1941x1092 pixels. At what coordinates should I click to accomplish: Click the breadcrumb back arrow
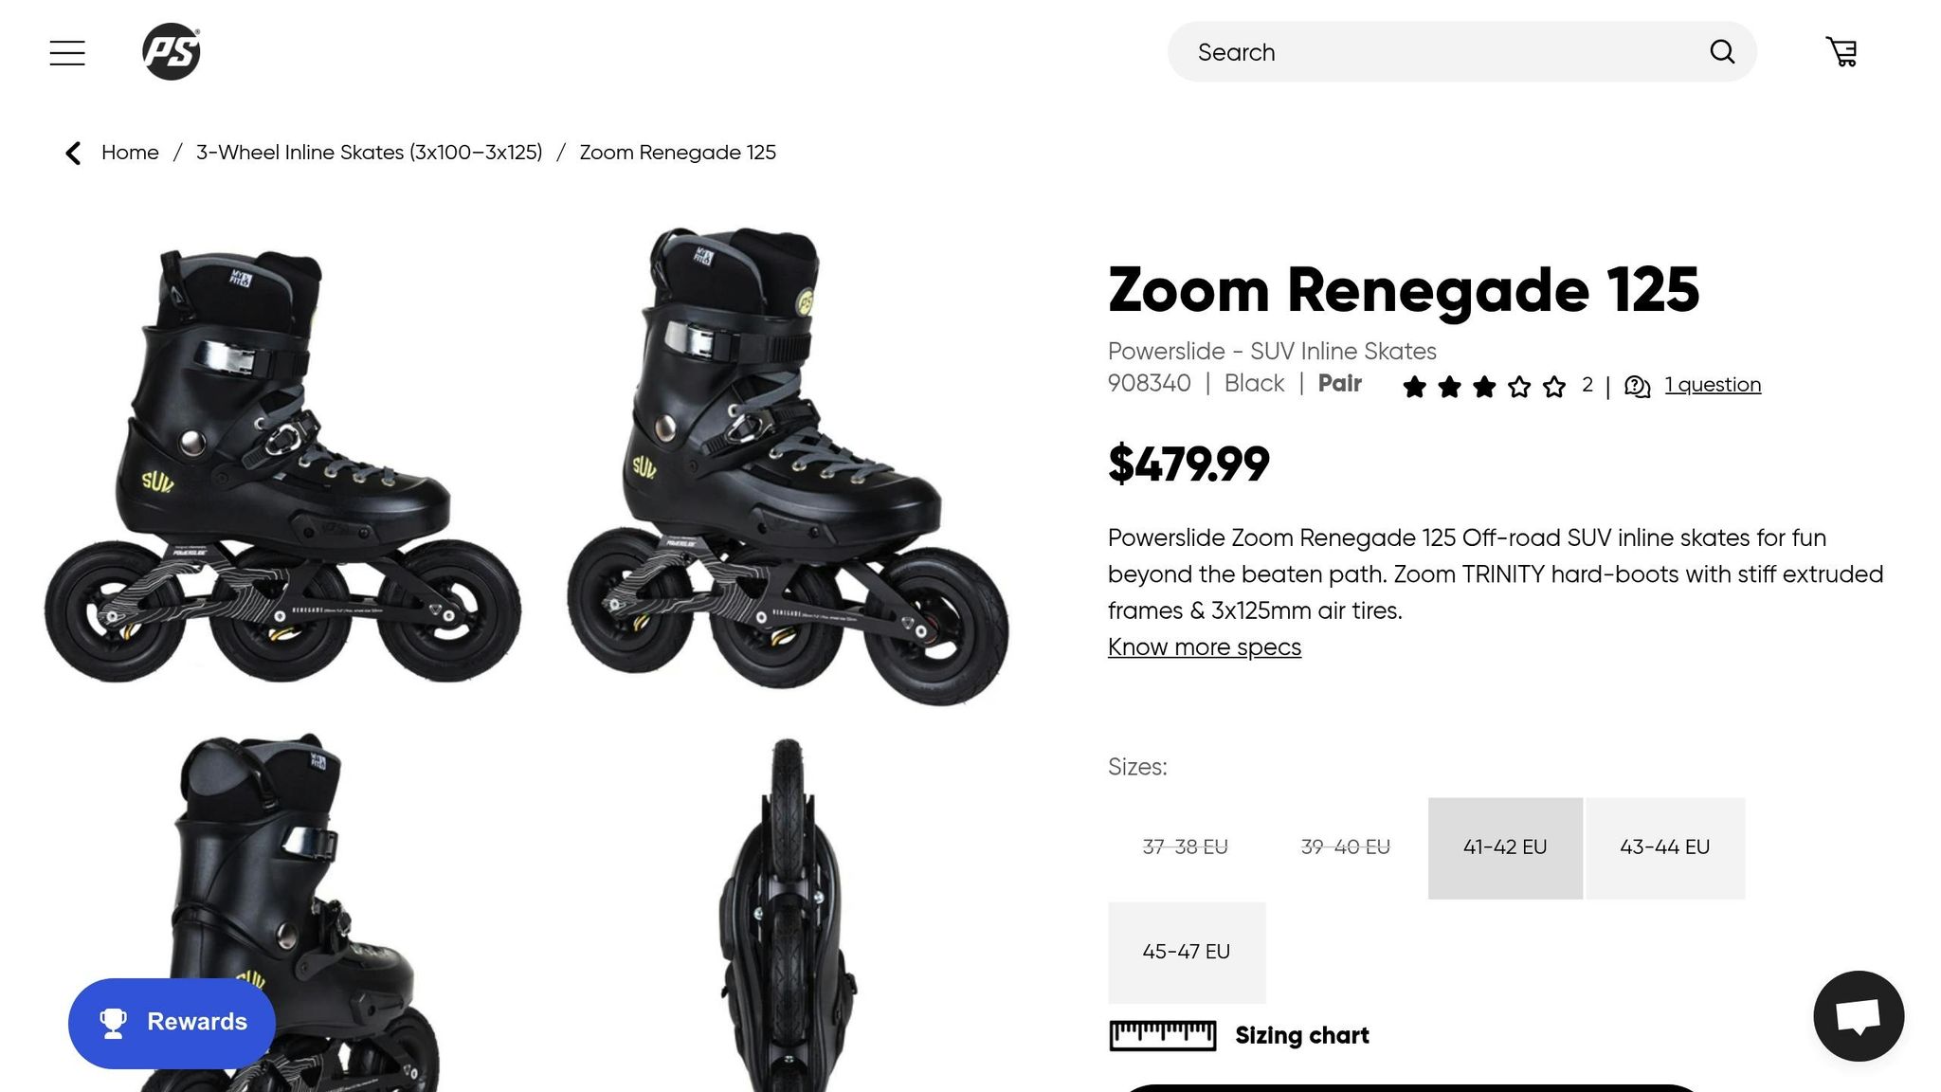pyautogui.click(x=73, y=153)
